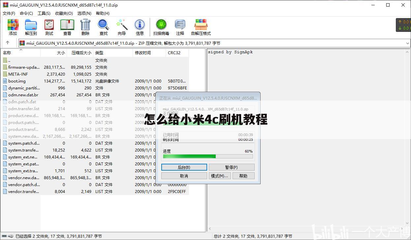Click the SFX (自解压格式) icon
The width and height of the screenshot is (411, 240).
point(201,27)
